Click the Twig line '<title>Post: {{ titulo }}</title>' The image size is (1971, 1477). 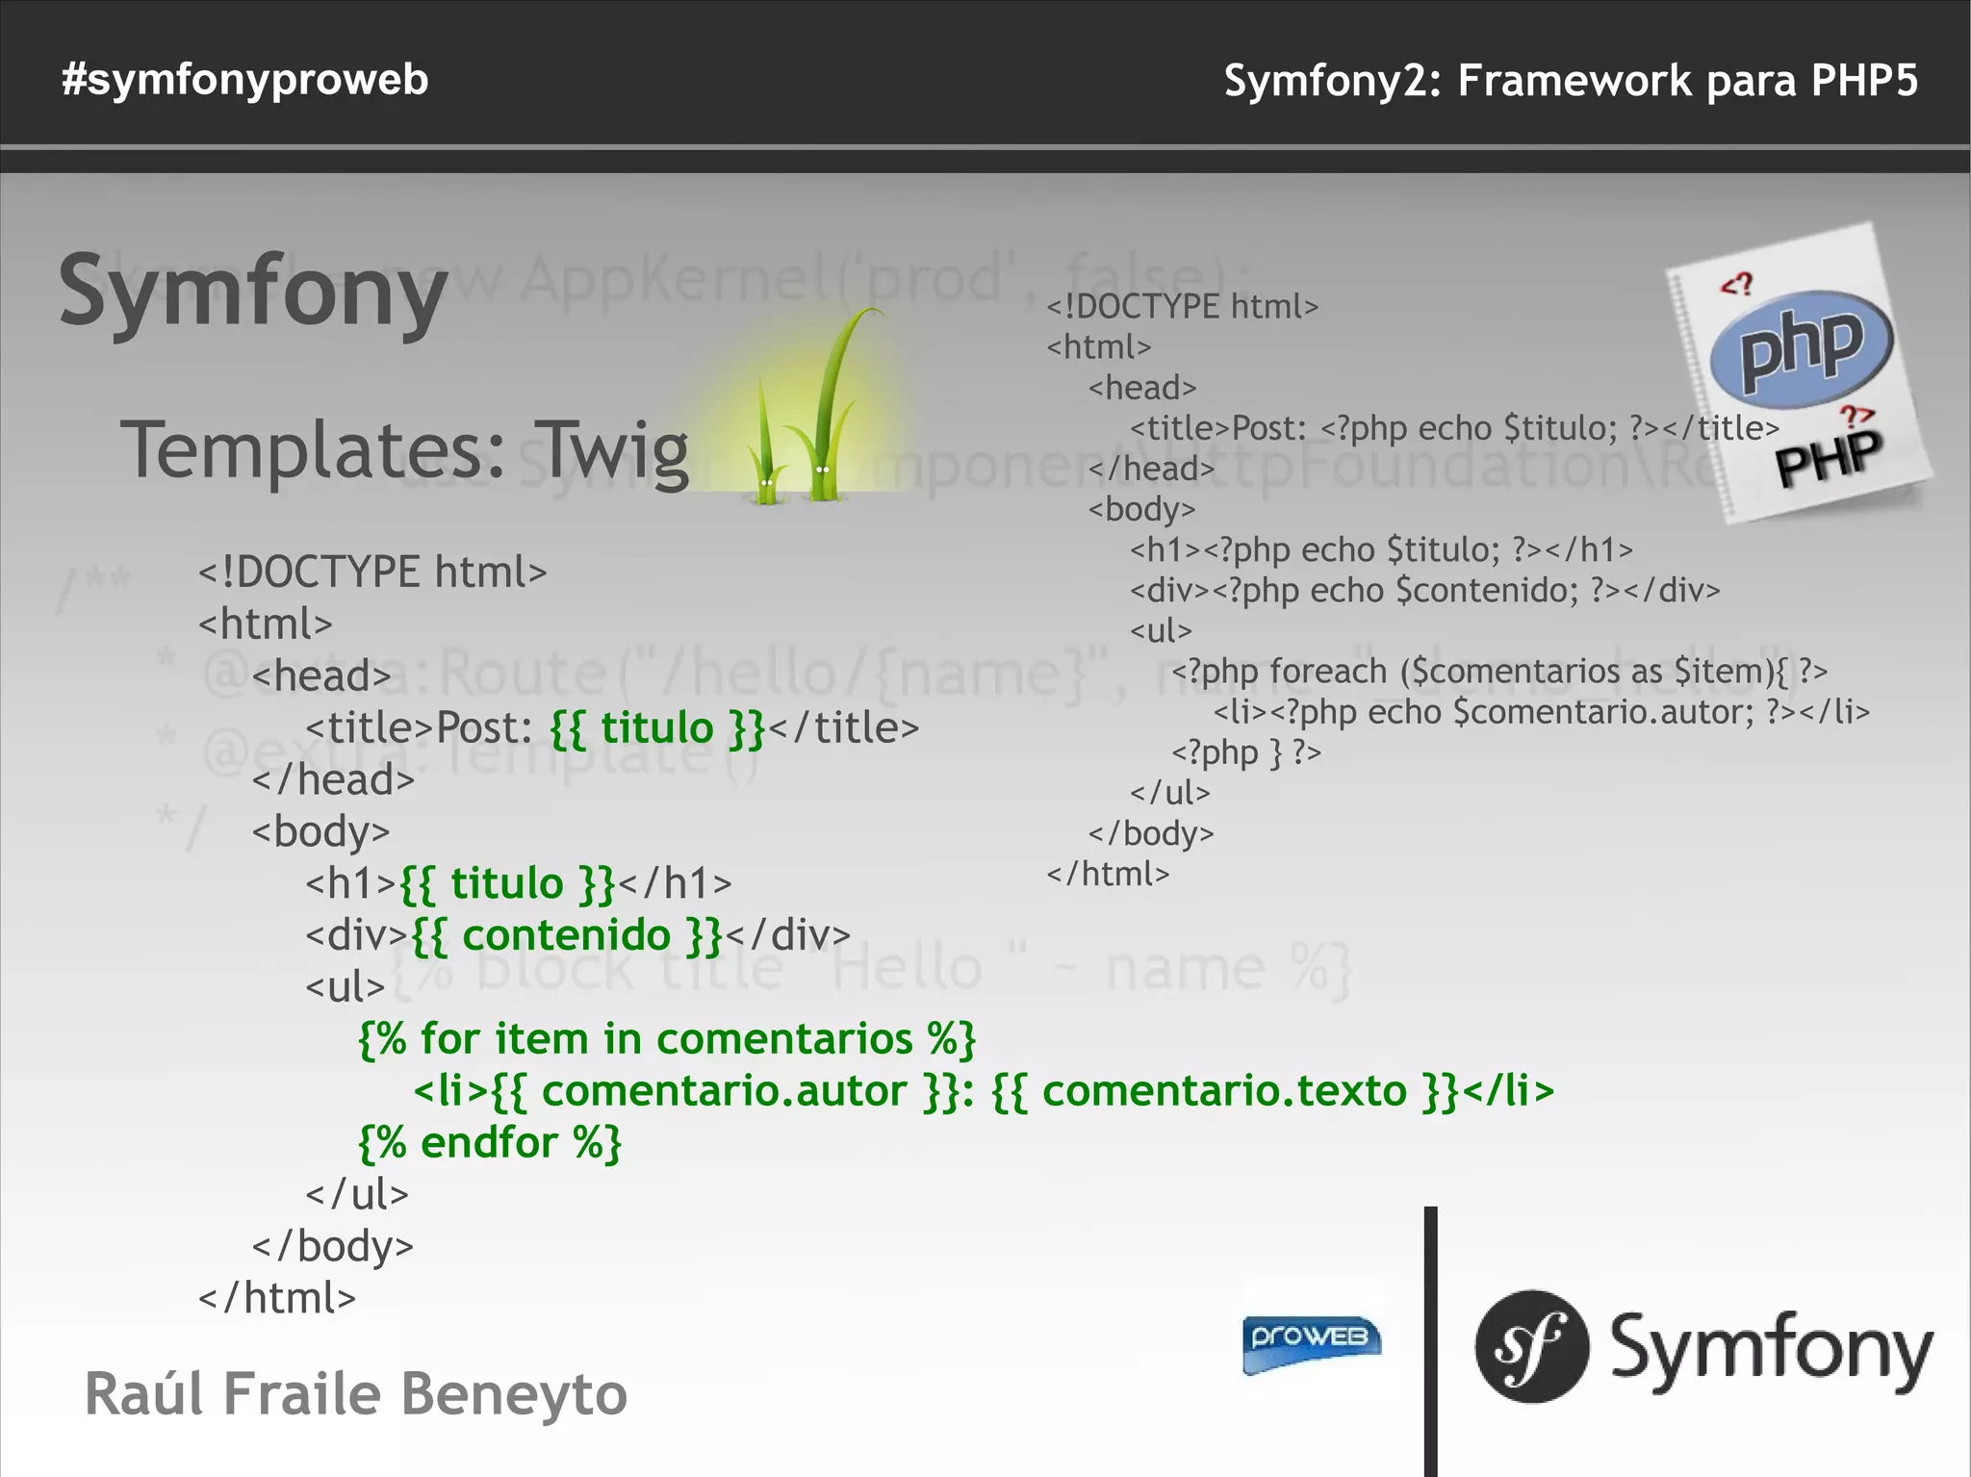pos(612,727)
